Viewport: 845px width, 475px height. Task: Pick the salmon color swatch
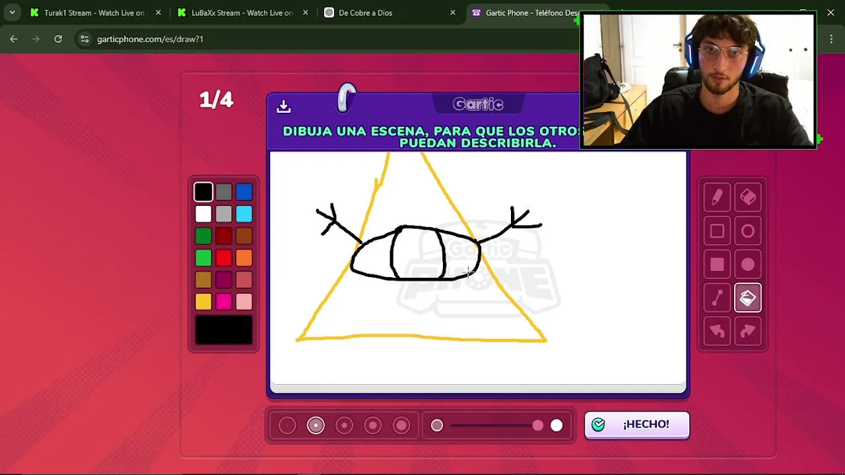[x=244, y=280]
